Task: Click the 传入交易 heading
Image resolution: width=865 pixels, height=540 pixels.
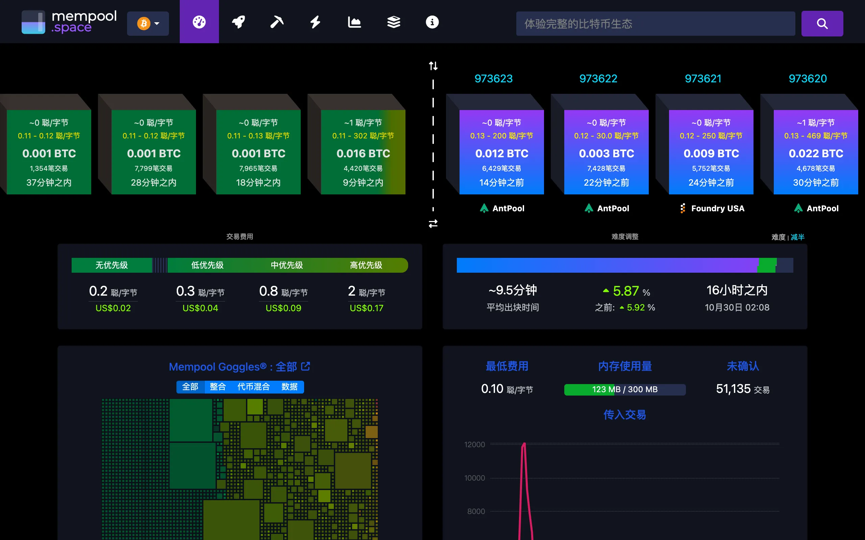Action: point(625,415)
